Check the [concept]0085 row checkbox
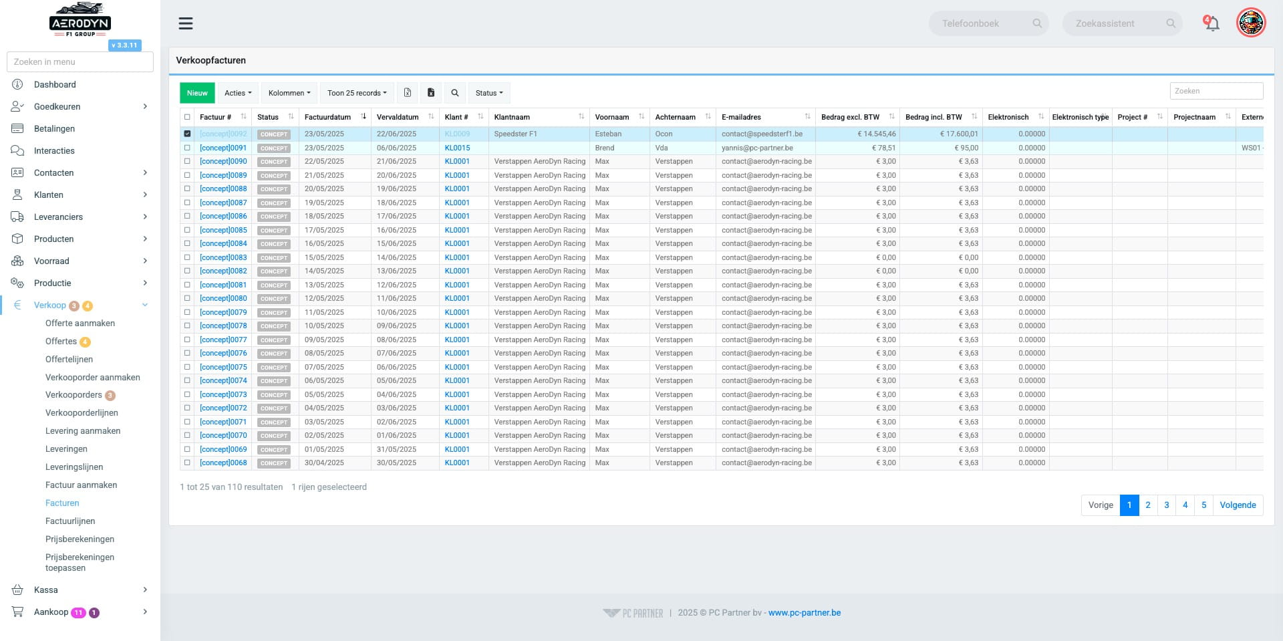1283x641 pixels. pos(187,230)
